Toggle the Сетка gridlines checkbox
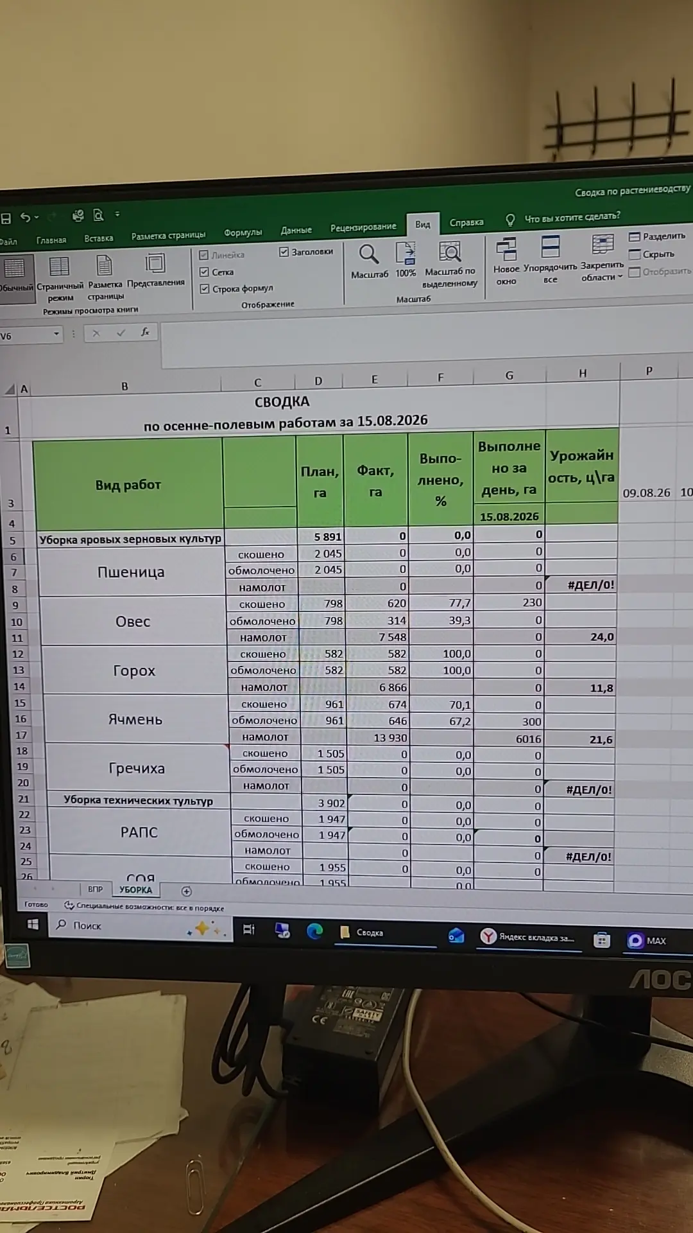Screen dimensions: 693x1233 tap(217, 272)
